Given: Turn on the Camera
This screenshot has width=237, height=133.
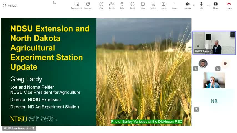Looking at the screenshot, I should tap(187, 5).
